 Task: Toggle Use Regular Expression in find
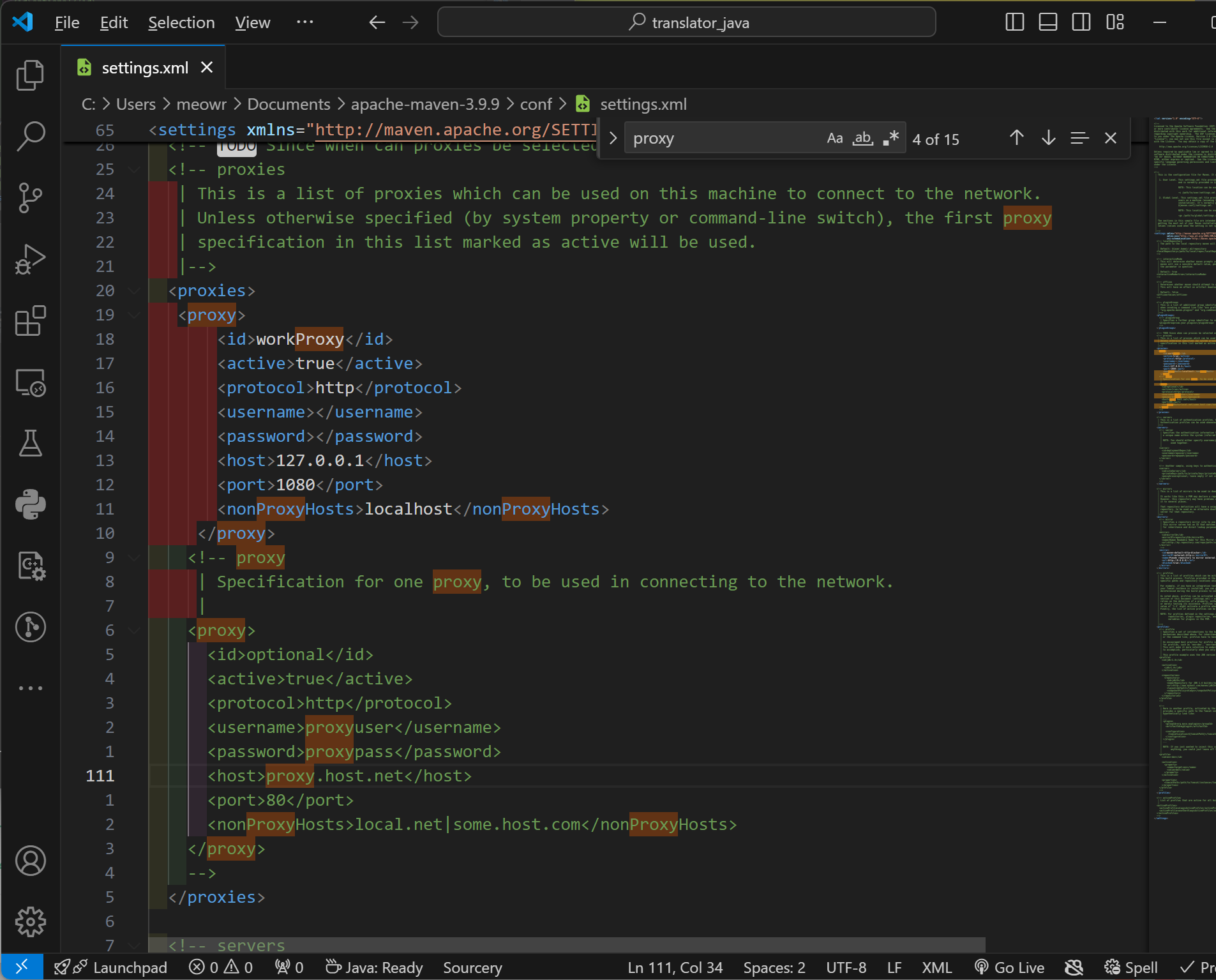point(891,139)
